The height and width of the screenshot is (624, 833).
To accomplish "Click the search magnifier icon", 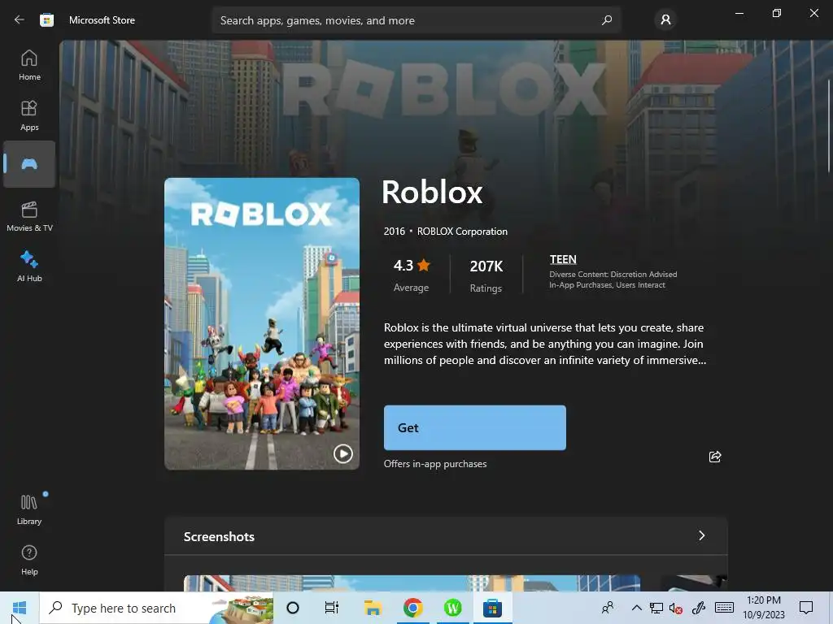I will (x=607, y=20).
